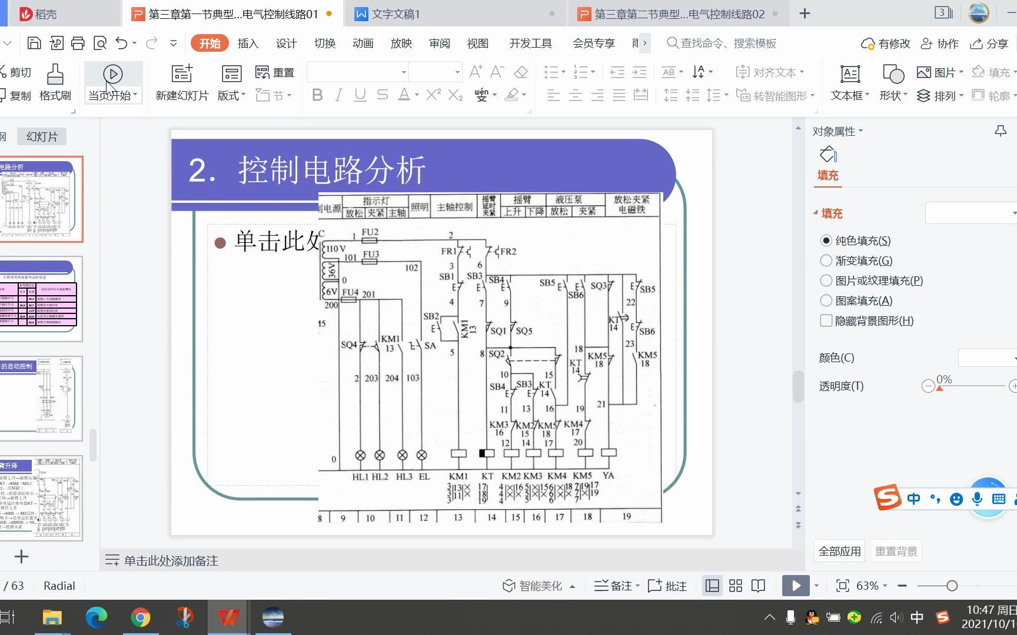1017x635 pixels.
Task: Click Reset (重置) slide button
Action: [275, 72]
